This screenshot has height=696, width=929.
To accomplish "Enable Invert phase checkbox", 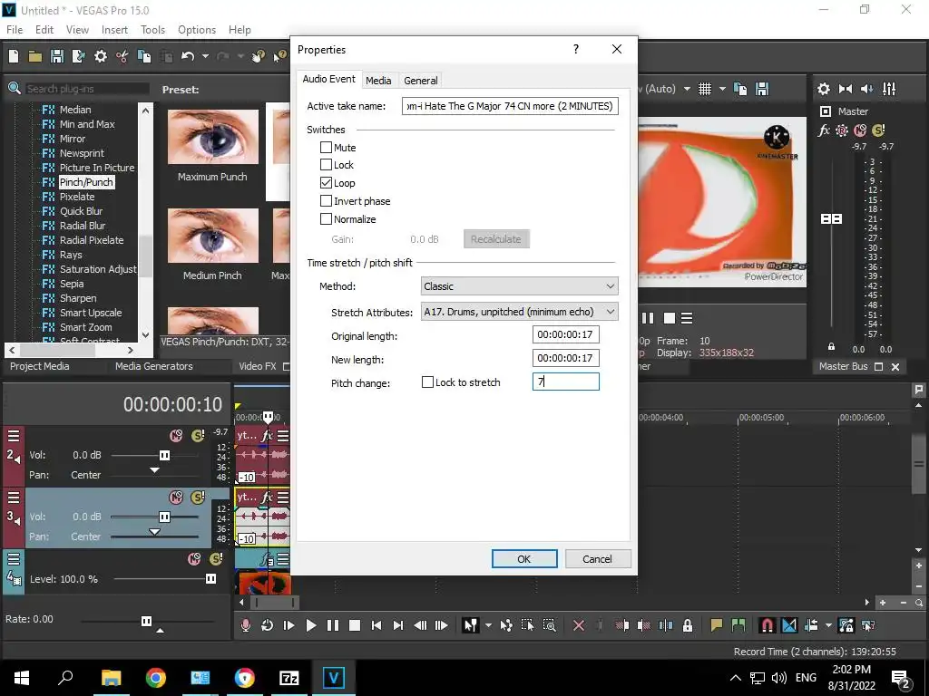I will click(326, 200).
